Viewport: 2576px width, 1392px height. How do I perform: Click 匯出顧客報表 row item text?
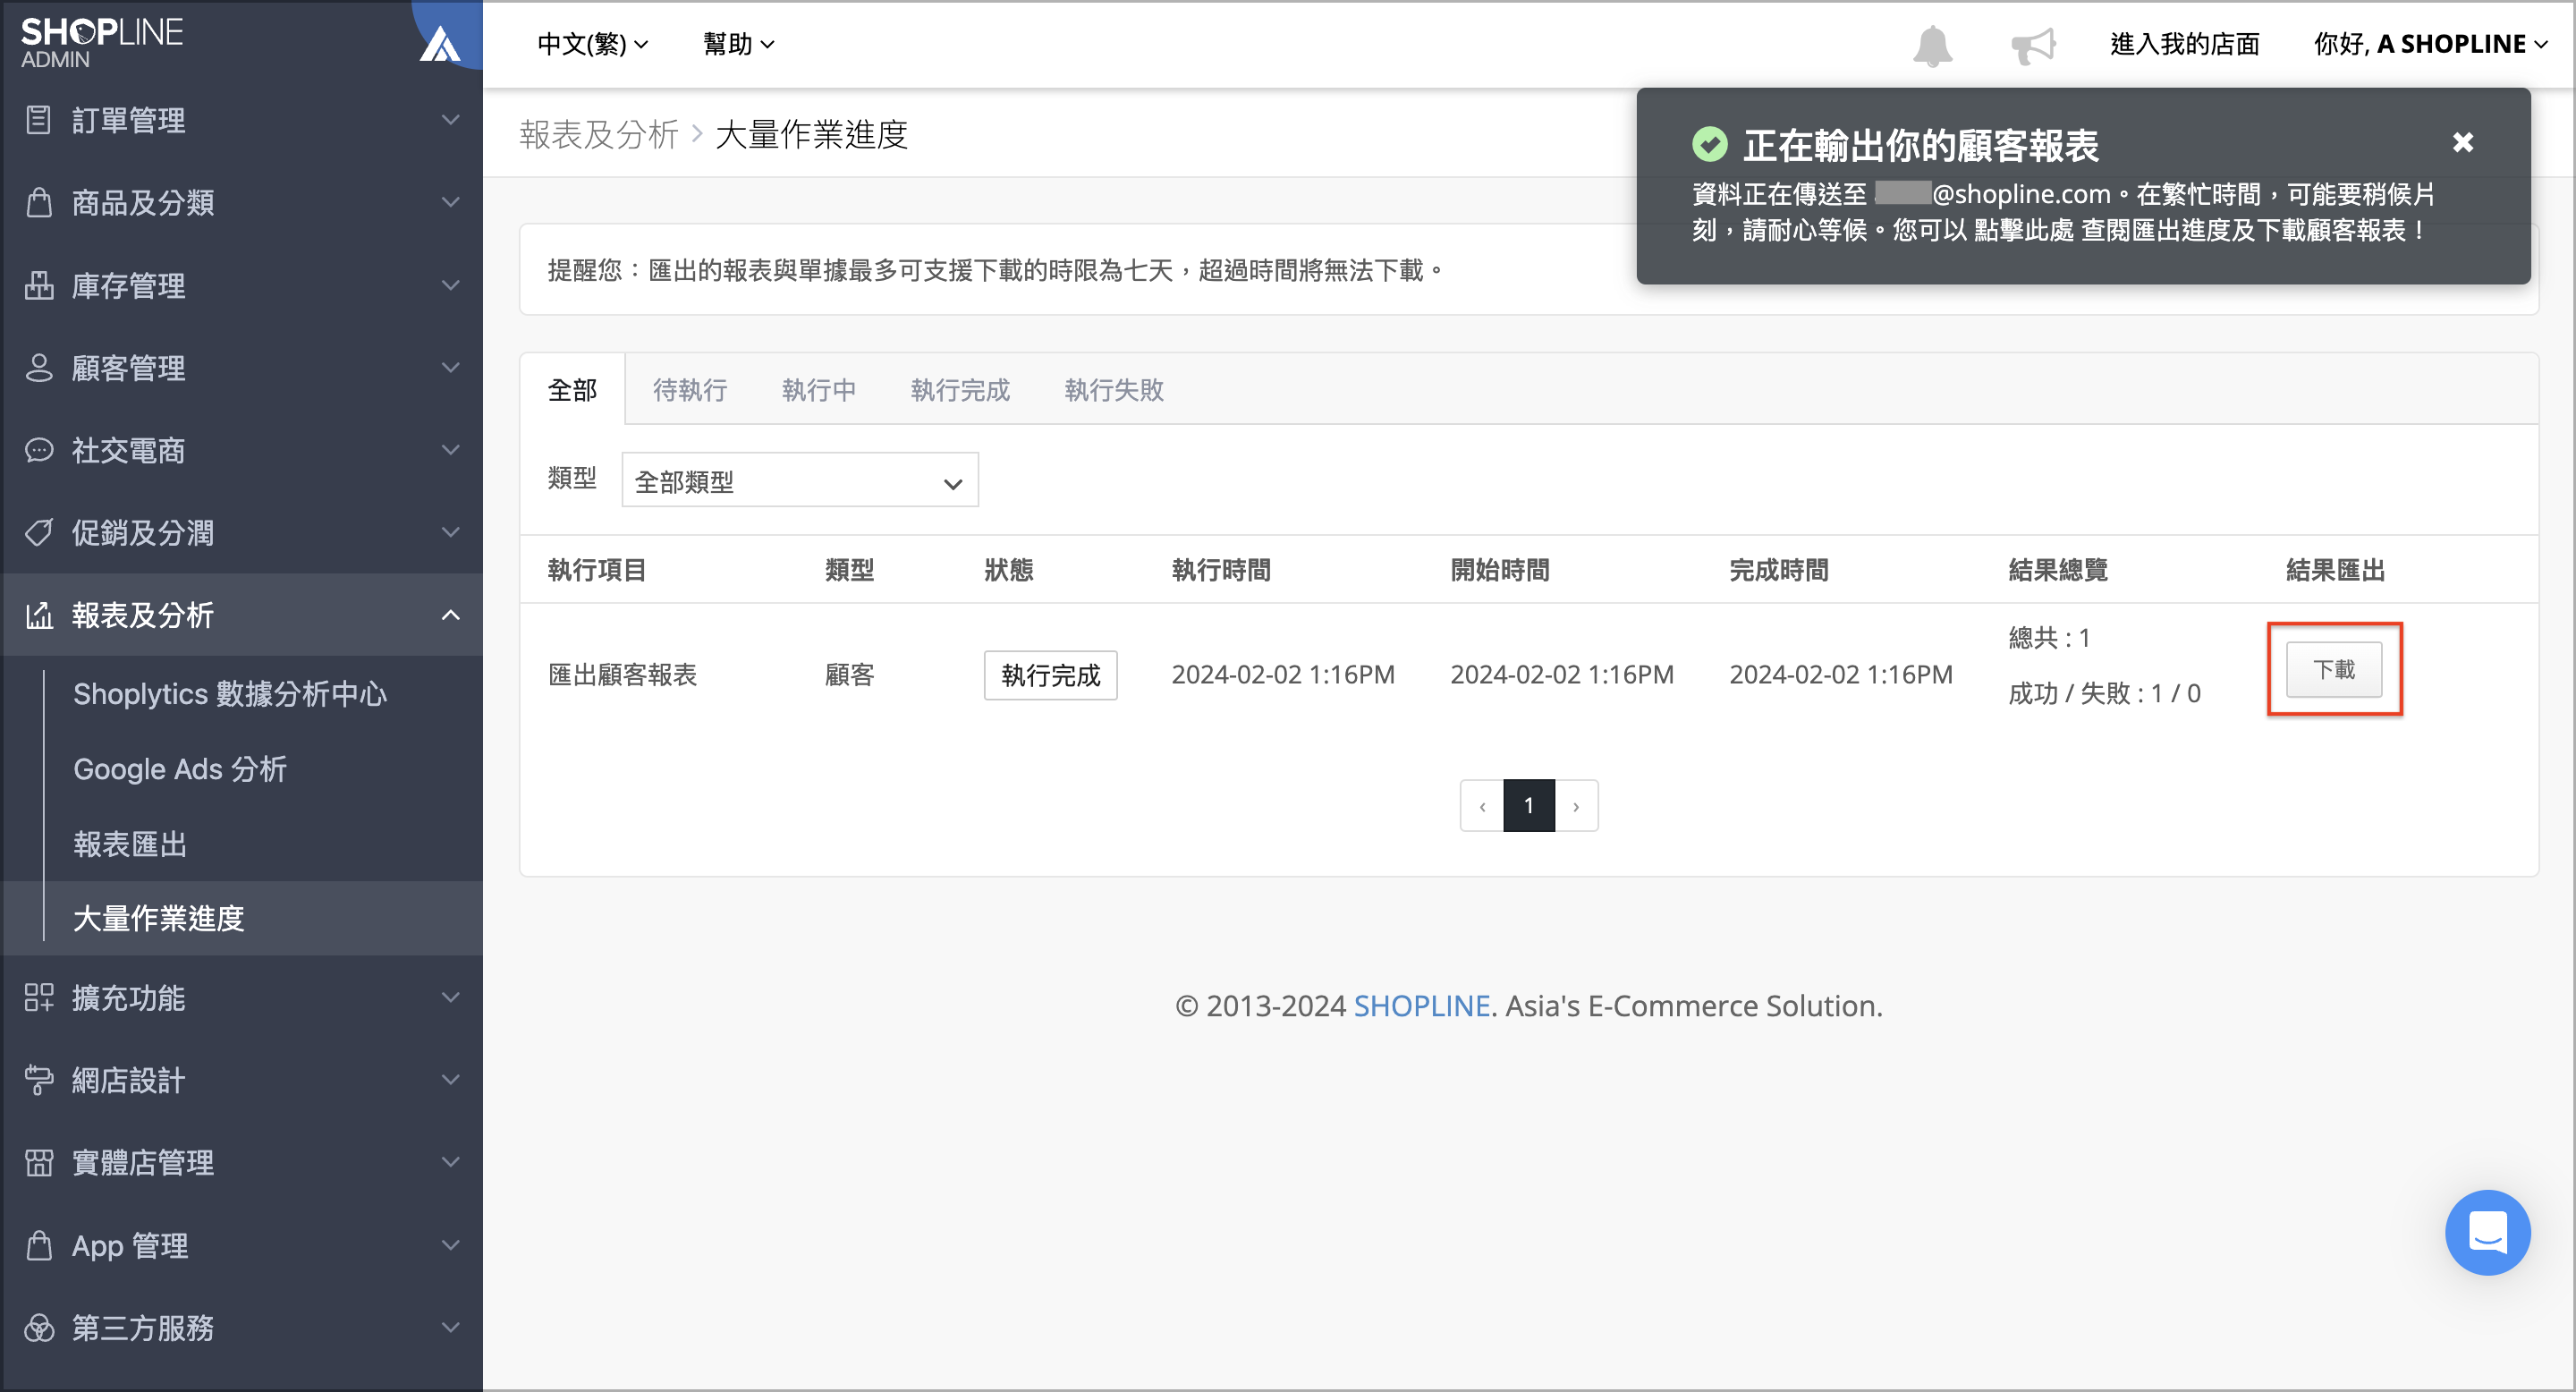622,675
